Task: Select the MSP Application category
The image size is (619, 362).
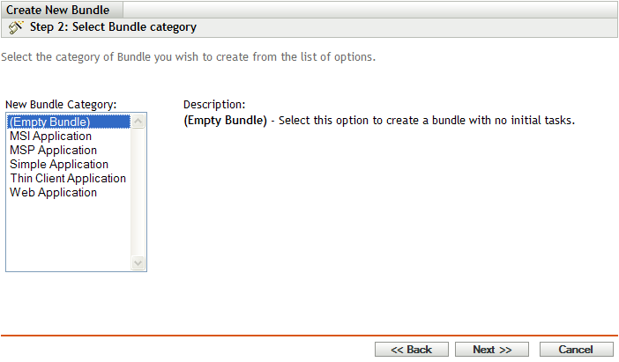Action: (x=53, y=151)
